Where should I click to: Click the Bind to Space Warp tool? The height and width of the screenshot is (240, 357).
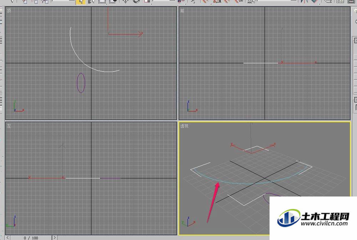pos(45,1)
